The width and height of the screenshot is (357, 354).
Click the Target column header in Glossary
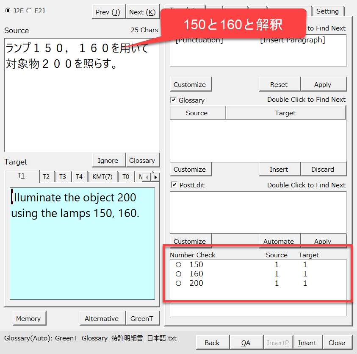click(285, 113)
